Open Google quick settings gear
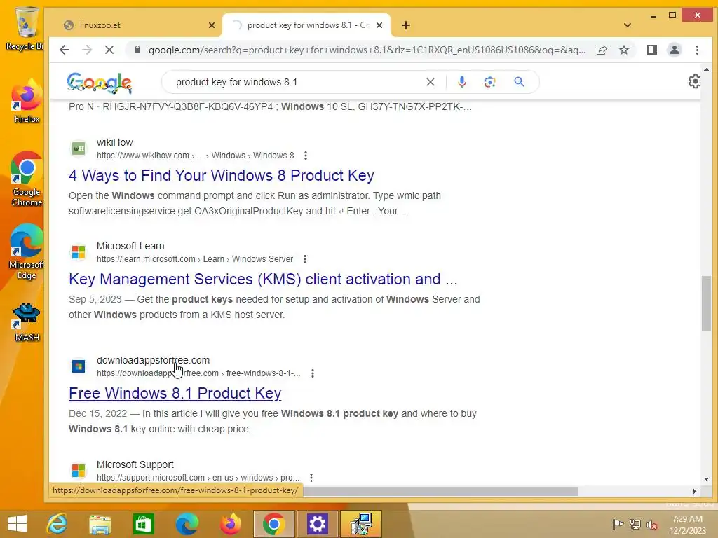Image resolution: width=718 pixels, height=538 pixels. 695,81
